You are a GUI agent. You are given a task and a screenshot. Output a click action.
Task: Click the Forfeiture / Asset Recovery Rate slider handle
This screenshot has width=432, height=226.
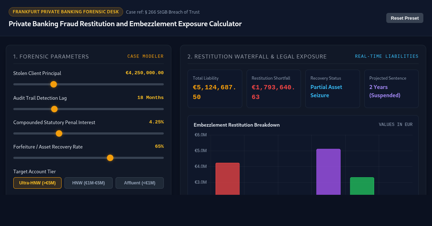(110, 158)
